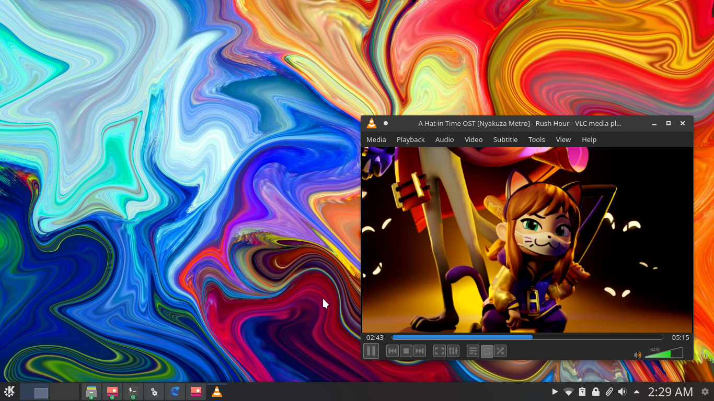Stop playback in VLC
The height and width of the screenshot is (401, 714).
click(x=406, y=351)
